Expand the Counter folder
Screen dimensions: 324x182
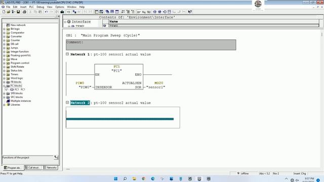[x=4, y=40]
